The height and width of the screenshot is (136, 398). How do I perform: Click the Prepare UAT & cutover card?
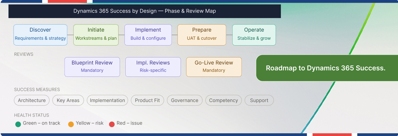(202, 35)
